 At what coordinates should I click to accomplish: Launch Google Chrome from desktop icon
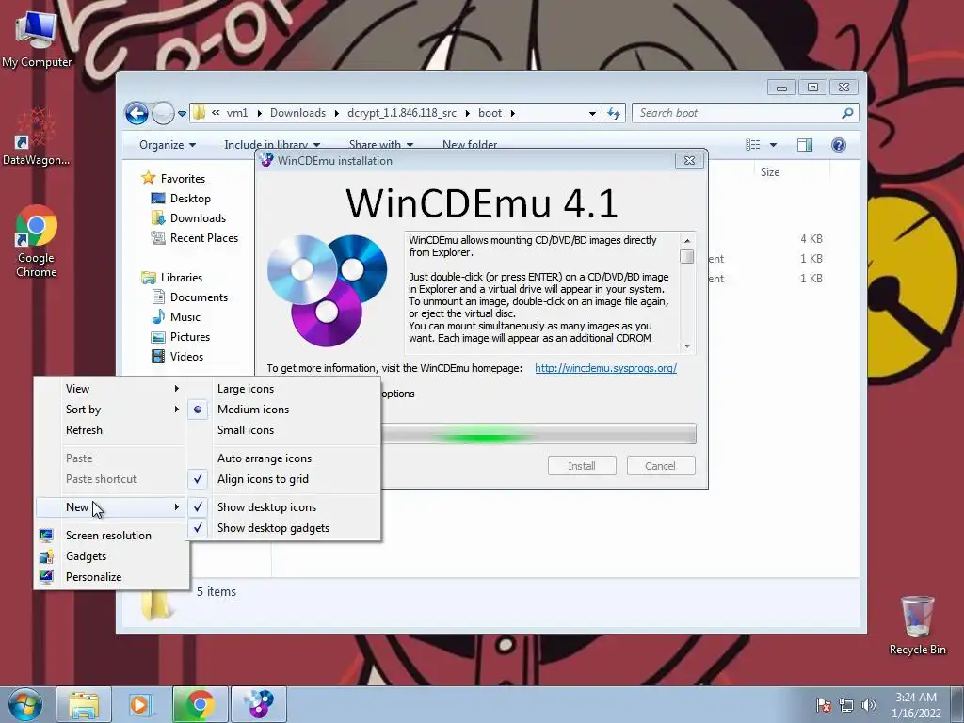tap(37, 241)
